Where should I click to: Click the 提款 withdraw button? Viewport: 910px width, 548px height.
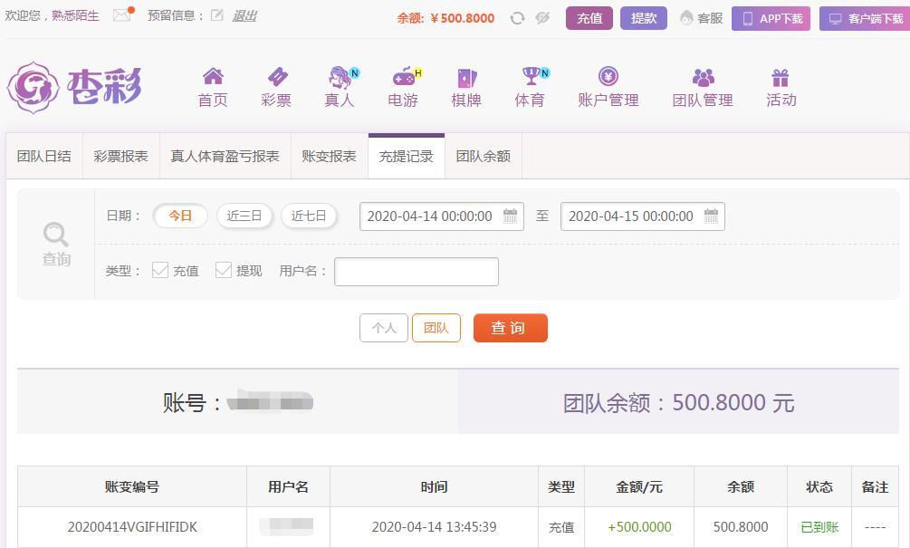click(x=644, y=19)
